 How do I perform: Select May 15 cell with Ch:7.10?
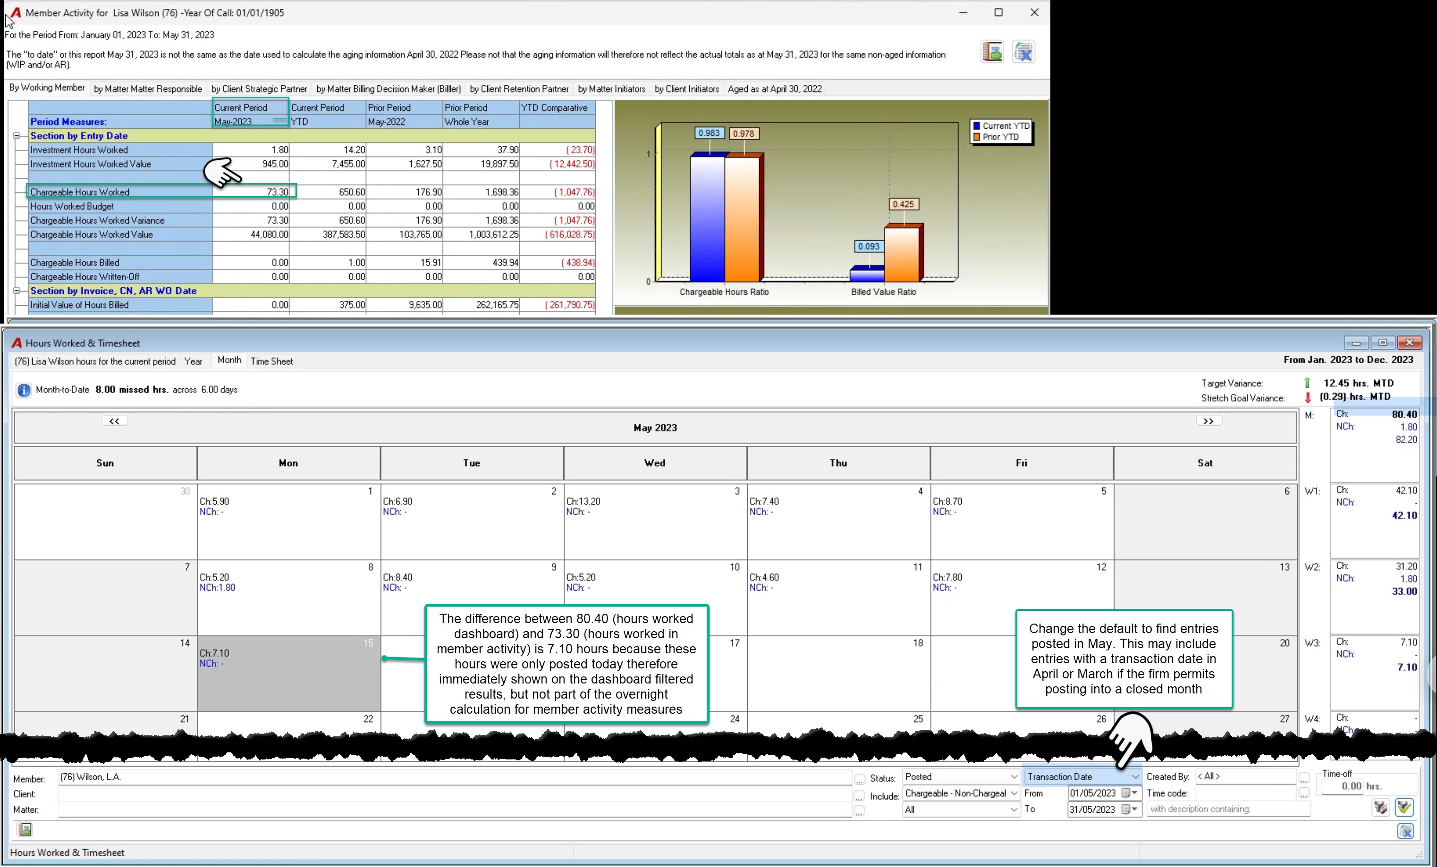click(289, 674)
